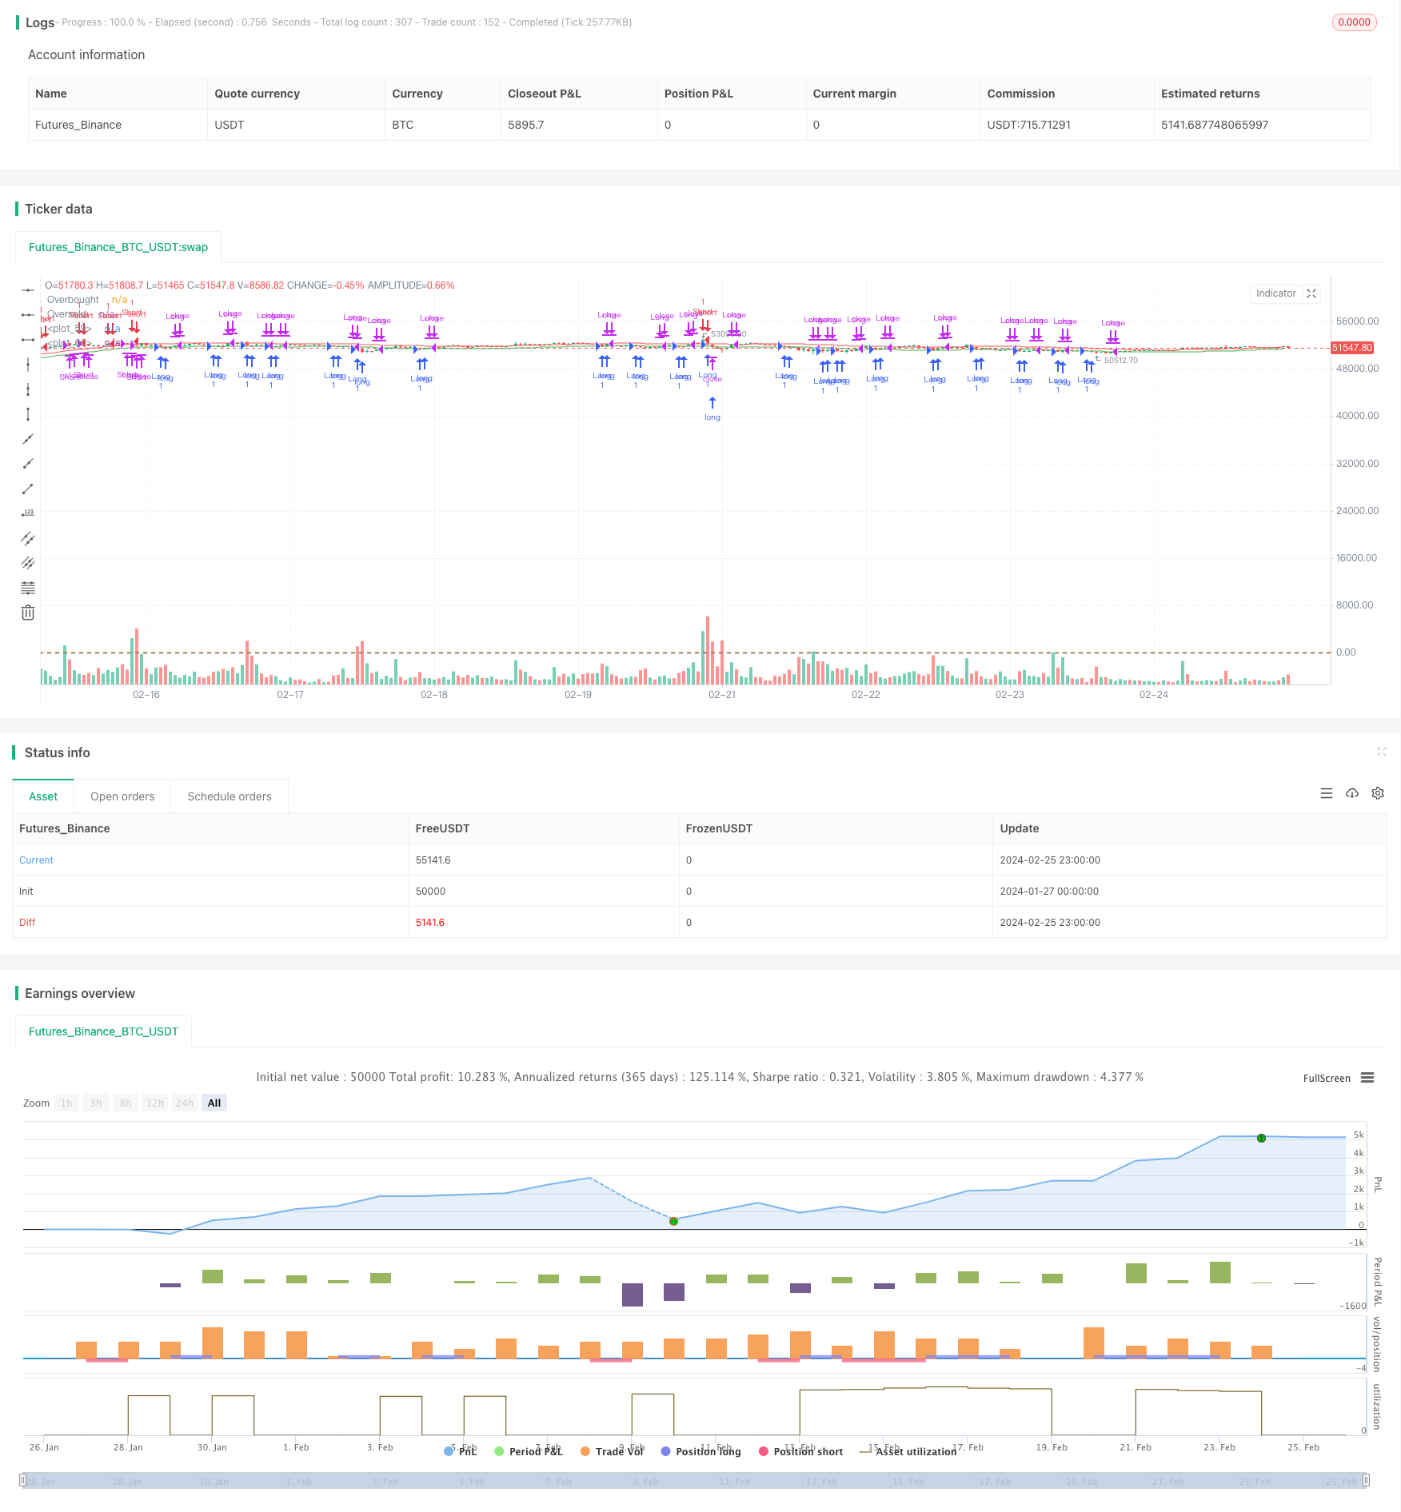Download status info via cloud icon

pyautogui.click(x=1352, y=793)
